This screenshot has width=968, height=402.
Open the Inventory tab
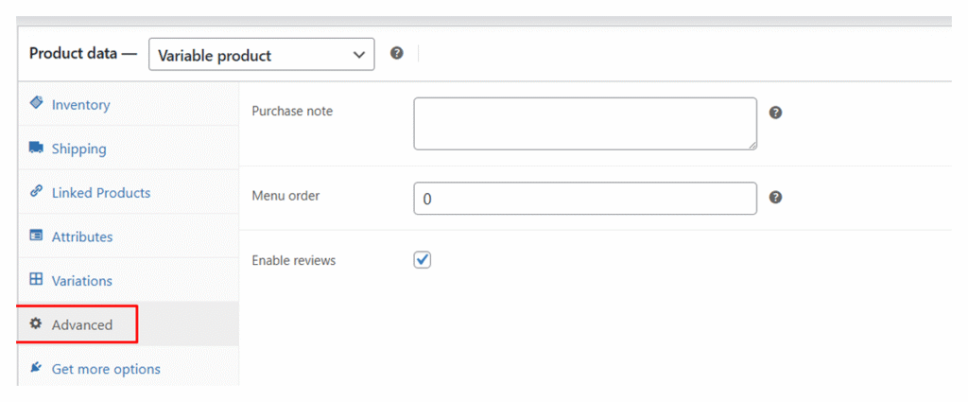click(81, 104)
